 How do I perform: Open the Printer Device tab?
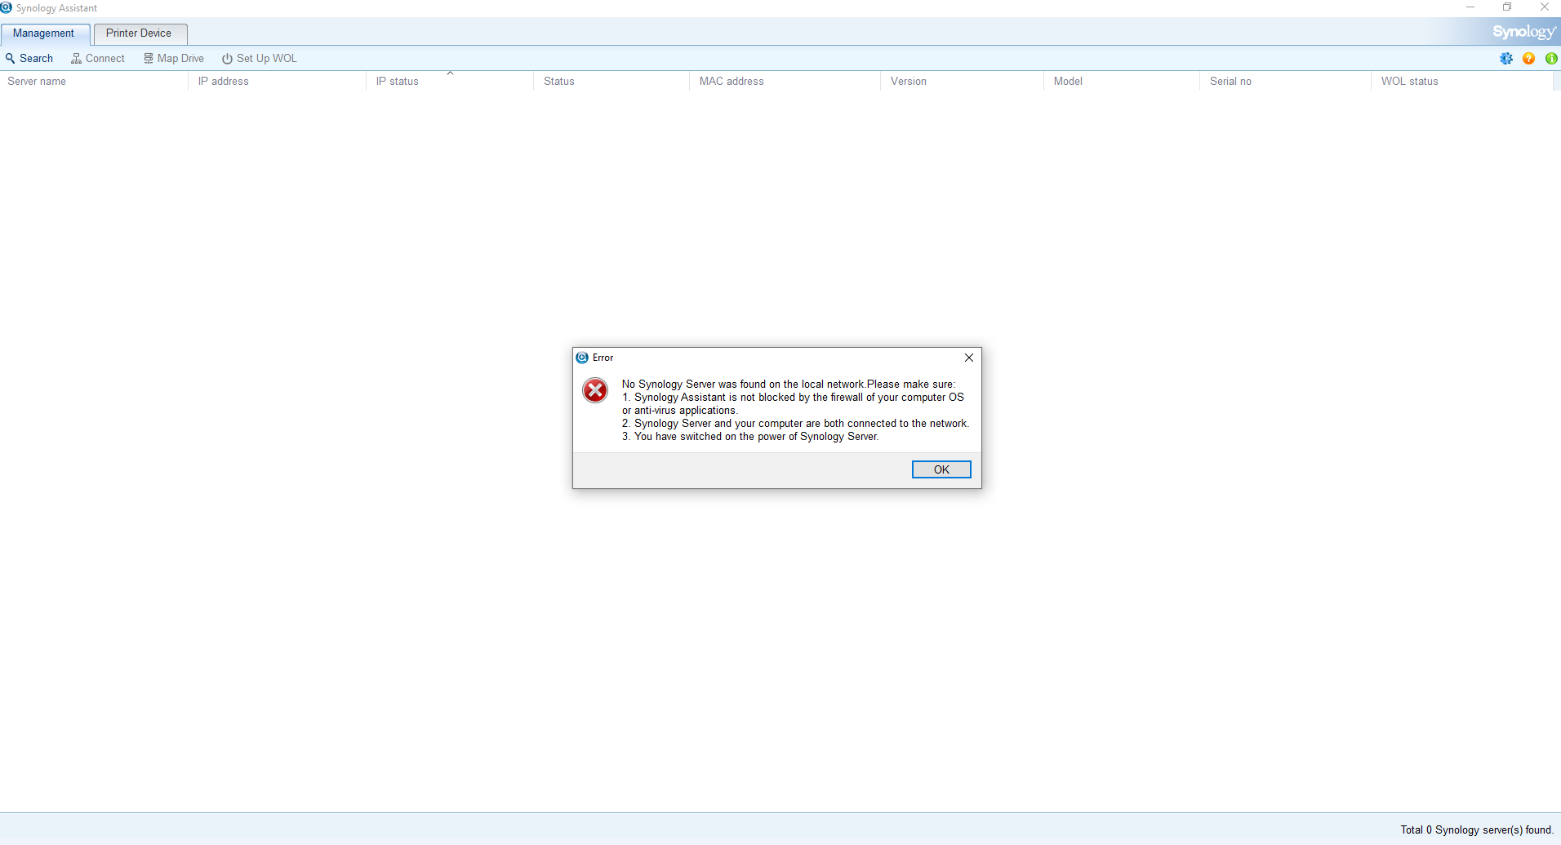(x=140, y=33)
